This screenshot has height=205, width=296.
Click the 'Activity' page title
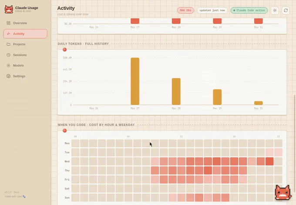click(x=66, y=8)
